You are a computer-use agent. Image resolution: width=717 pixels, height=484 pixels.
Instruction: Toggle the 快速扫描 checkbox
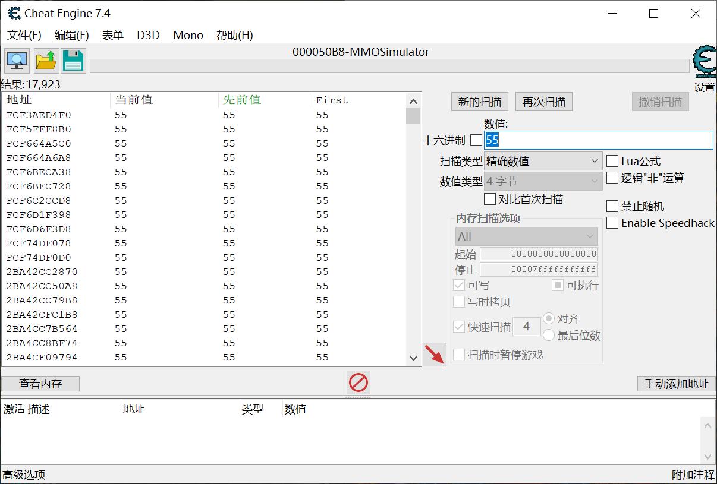click(458, 327)
